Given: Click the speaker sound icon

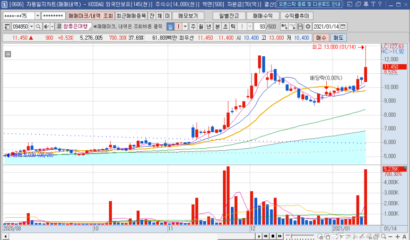Looking at the screenshot, I should coord(46,27).
